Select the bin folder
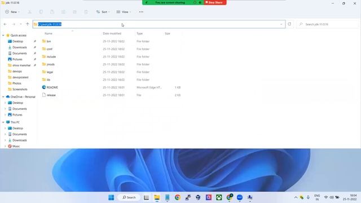 pyautogui.click(x=49, y=41)
